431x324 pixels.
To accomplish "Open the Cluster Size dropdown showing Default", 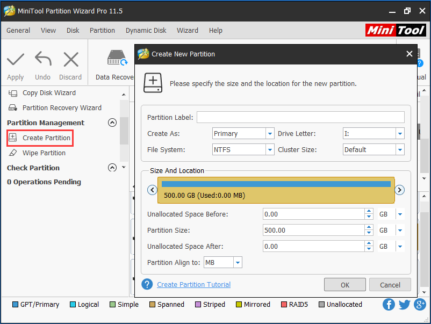I will (401, 149).
